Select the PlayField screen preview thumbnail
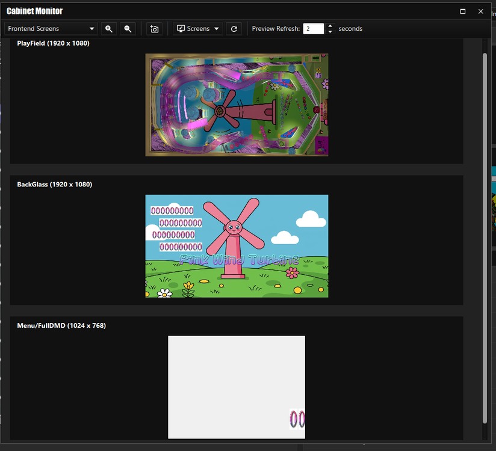Screen dimensions: 496x451 tap(237, 105)
